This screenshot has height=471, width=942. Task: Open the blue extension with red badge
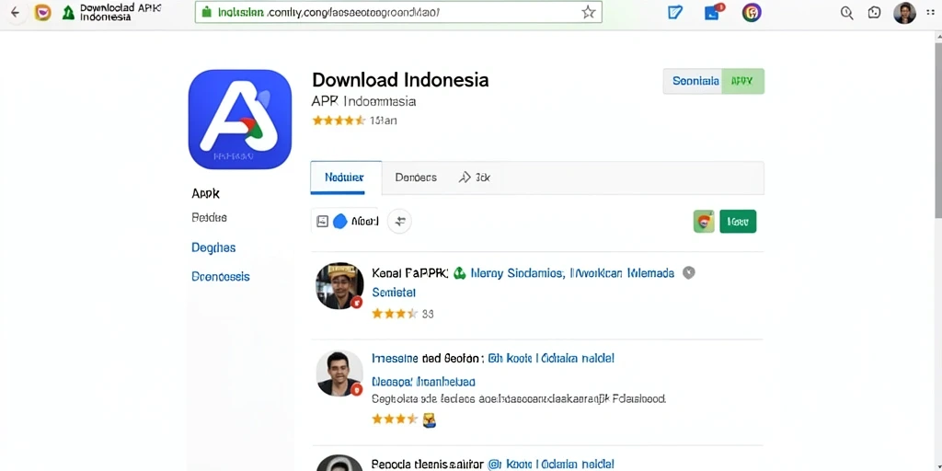point(714,12)
